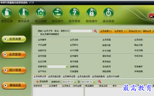Click the 办卡日期 field label

[x=74, y=50]
